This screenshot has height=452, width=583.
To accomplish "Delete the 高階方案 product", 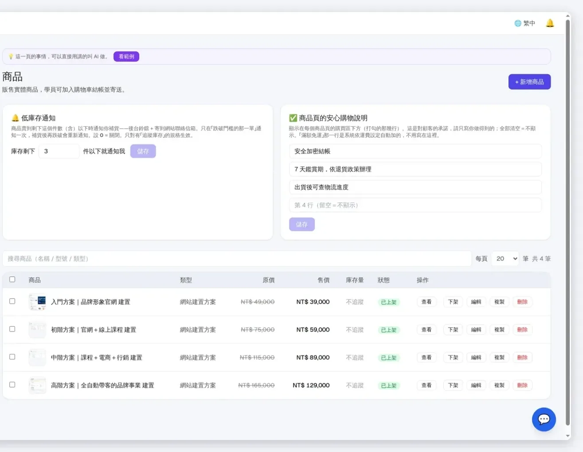I will click(522, 386).
